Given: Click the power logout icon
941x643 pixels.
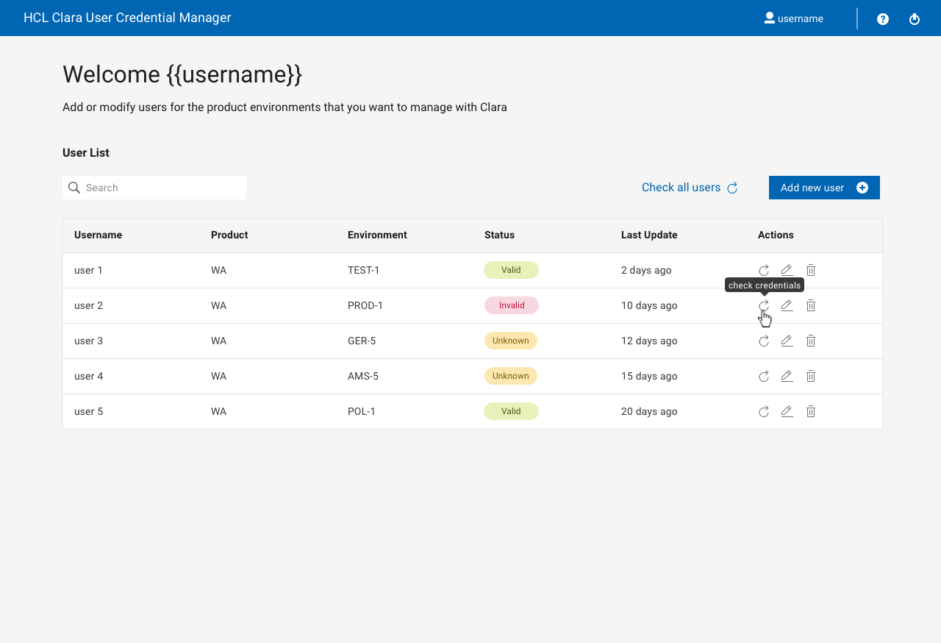Looking at the screenshot, I should click(915, 19).
